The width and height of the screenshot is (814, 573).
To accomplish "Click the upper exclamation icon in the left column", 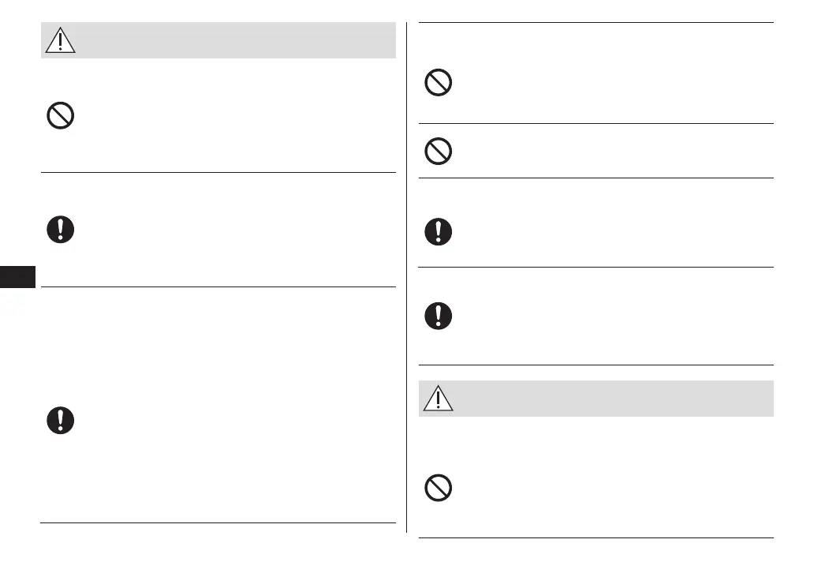I will point(60,229).
